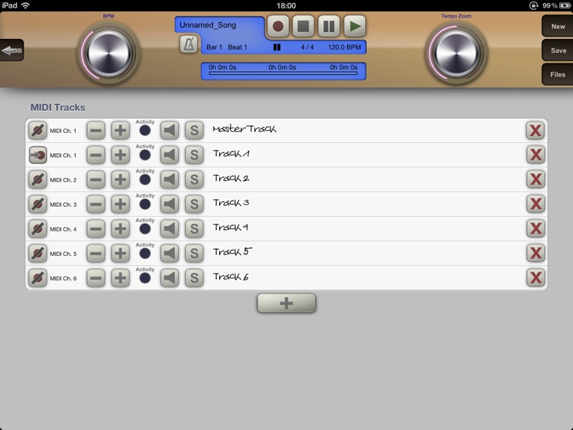The height and width of the screenshot is (430, 573).
Task: Mute Track 2 with speaker icon
Action: [x=170, y=179]
